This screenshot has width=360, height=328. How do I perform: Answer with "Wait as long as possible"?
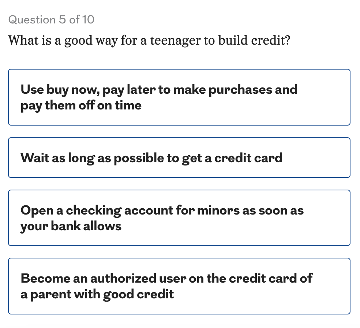pos(179,158)
